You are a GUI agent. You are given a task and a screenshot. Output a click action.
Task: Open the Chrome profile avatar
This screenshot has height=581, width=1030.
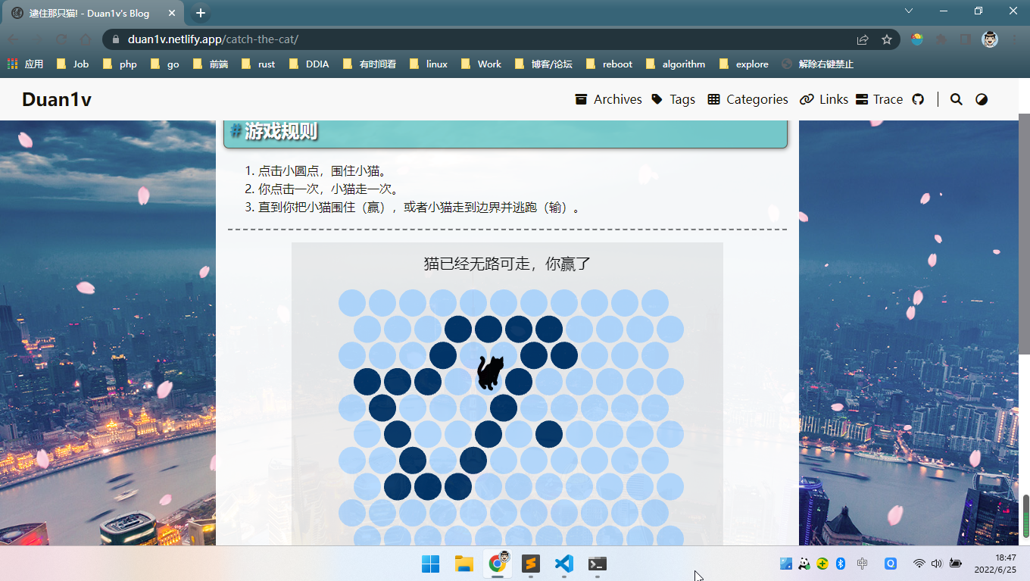[990, 39]
